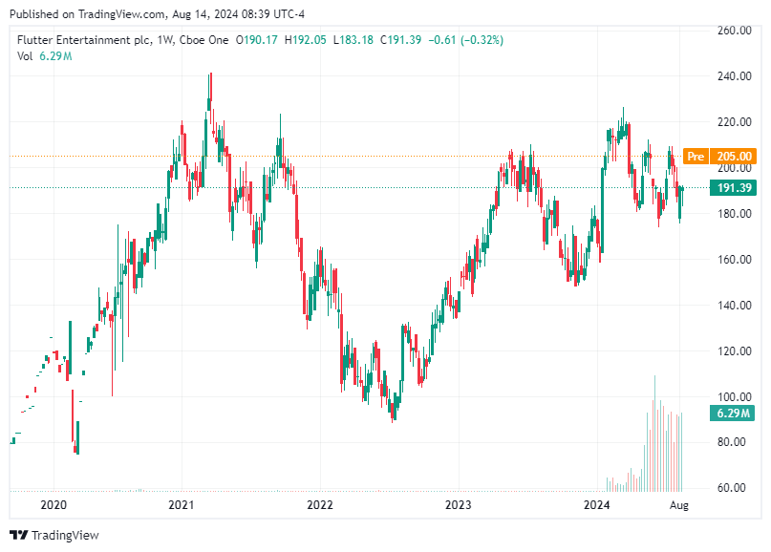Click the Cboe One exchange label
Screen dimensions: 771x552
coord(203,40)
